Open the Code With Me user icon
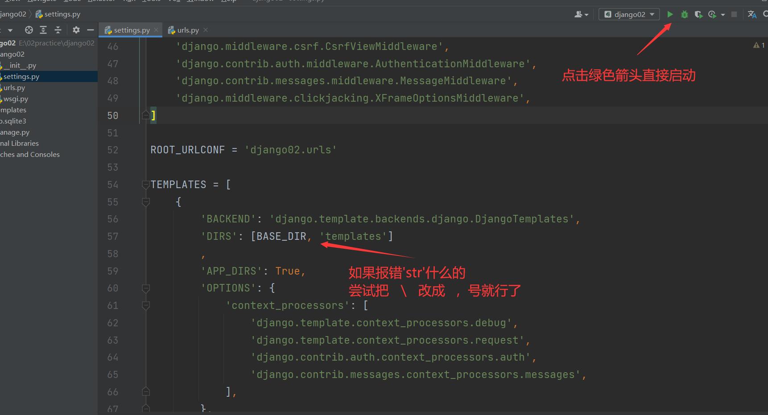 (x=581, y=14)
